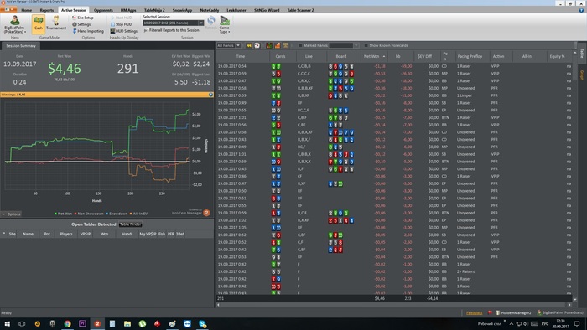The width and height of the screenshot is (587, 330).
Task: Toggle Filter all Reports to this Session
Action: [x=172, y=30]
